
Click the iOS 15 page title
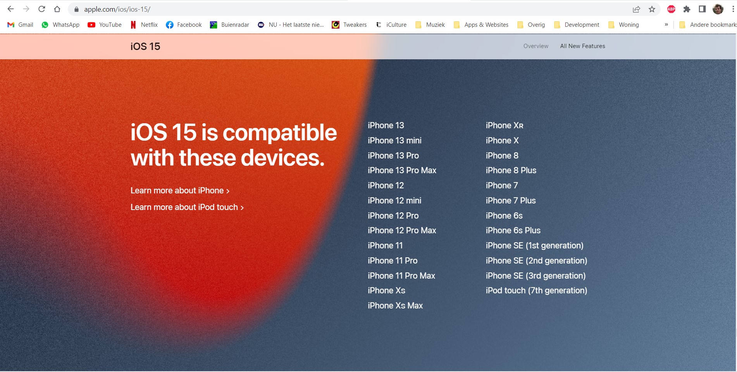(145, 46)
